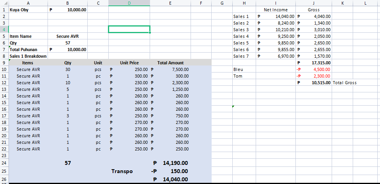Viewport: 380px width, 184px height.
Task: Click the quantity 30 cell
Action: [x=68, y=69]
